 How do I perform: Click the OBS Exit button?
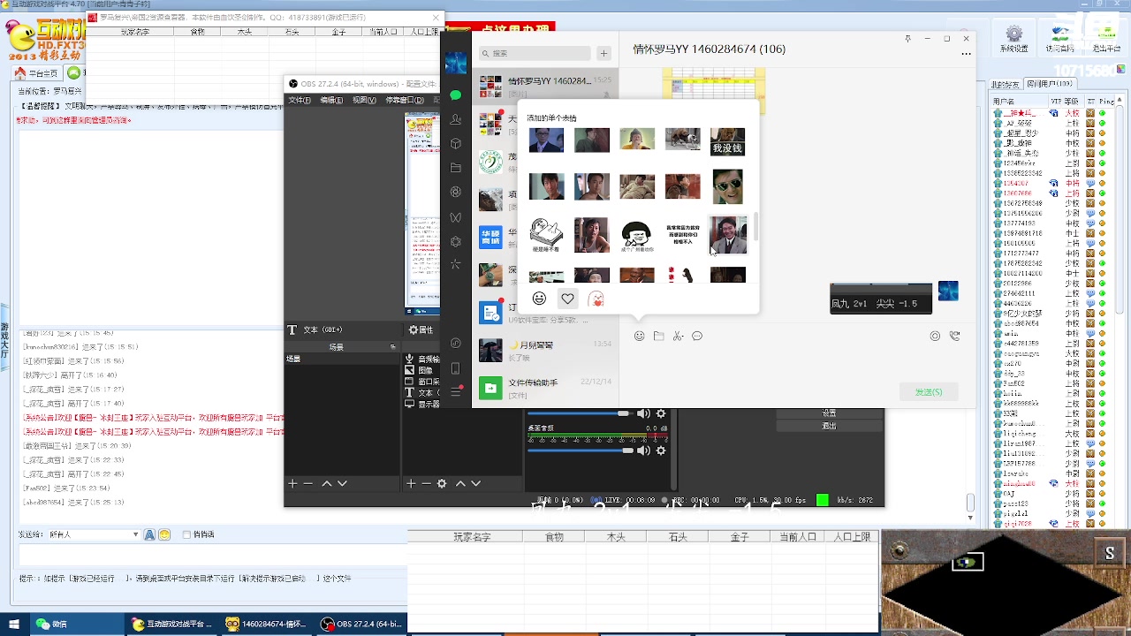pos(829,426)
